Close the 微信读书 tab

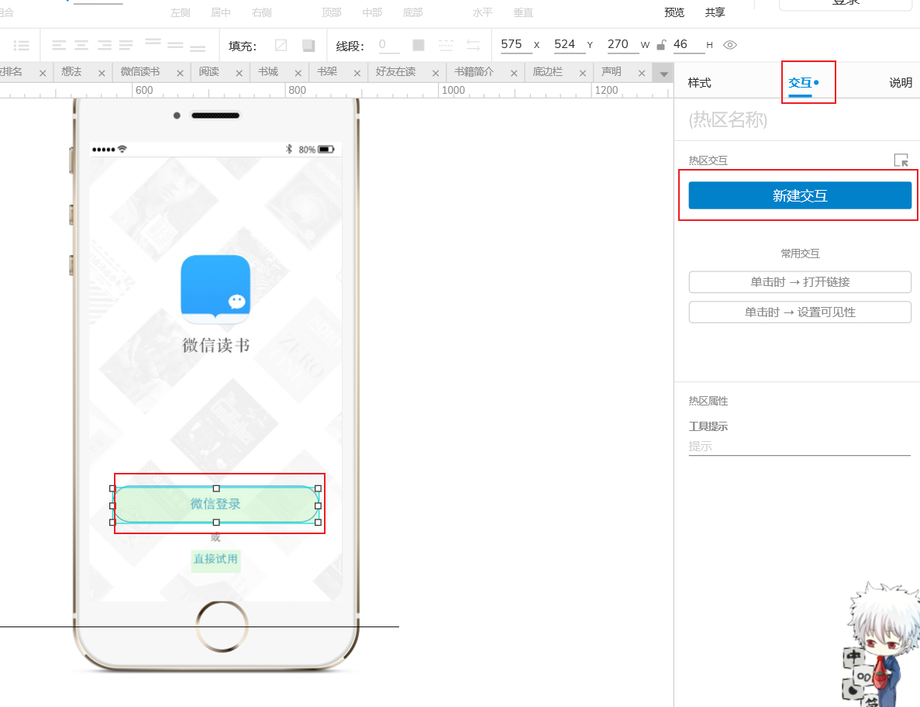click(180, 74)
